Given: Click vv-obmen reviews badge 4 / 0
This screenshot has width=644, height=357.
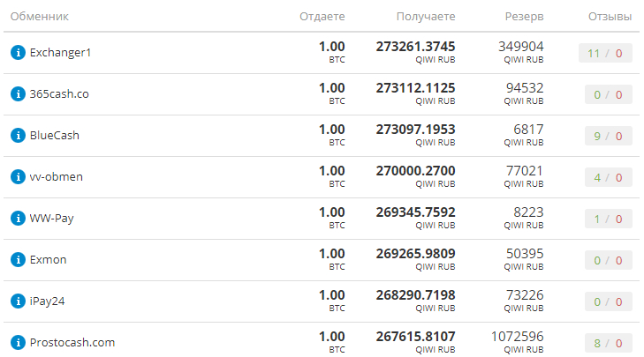Looking at the screenshot, I should click(609, 177).
